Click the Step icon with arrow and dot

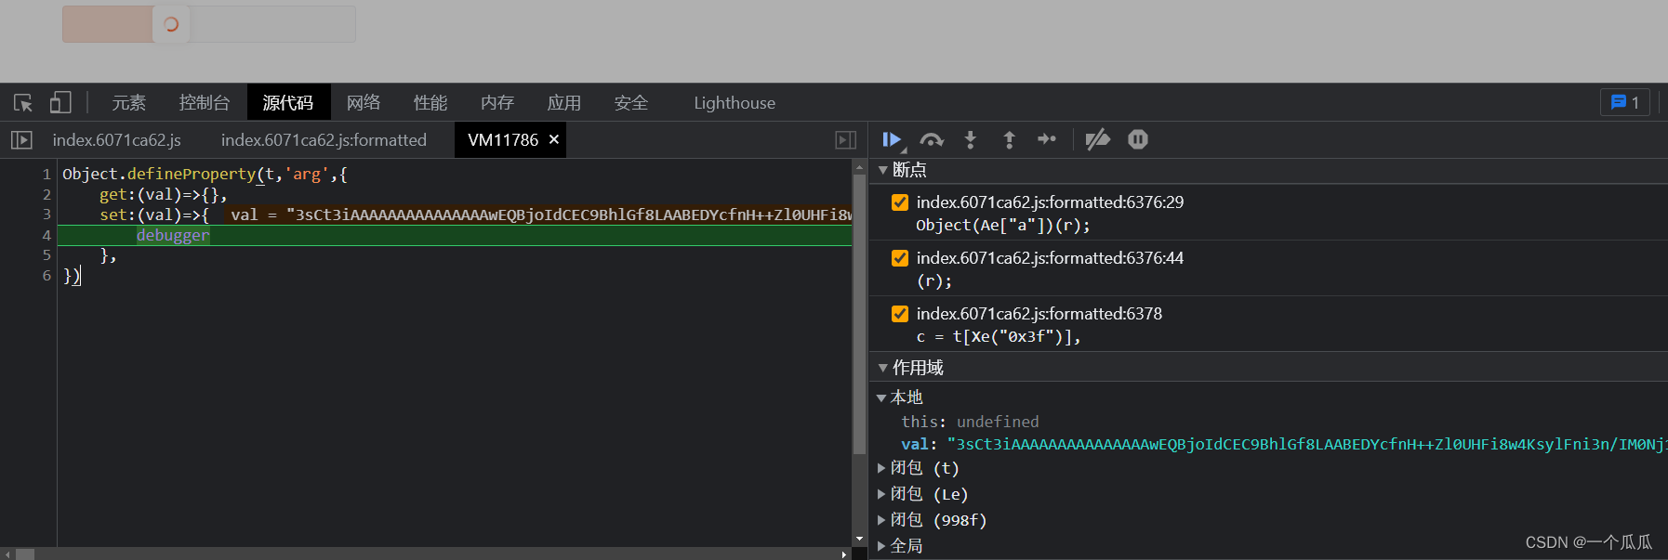1047,139
